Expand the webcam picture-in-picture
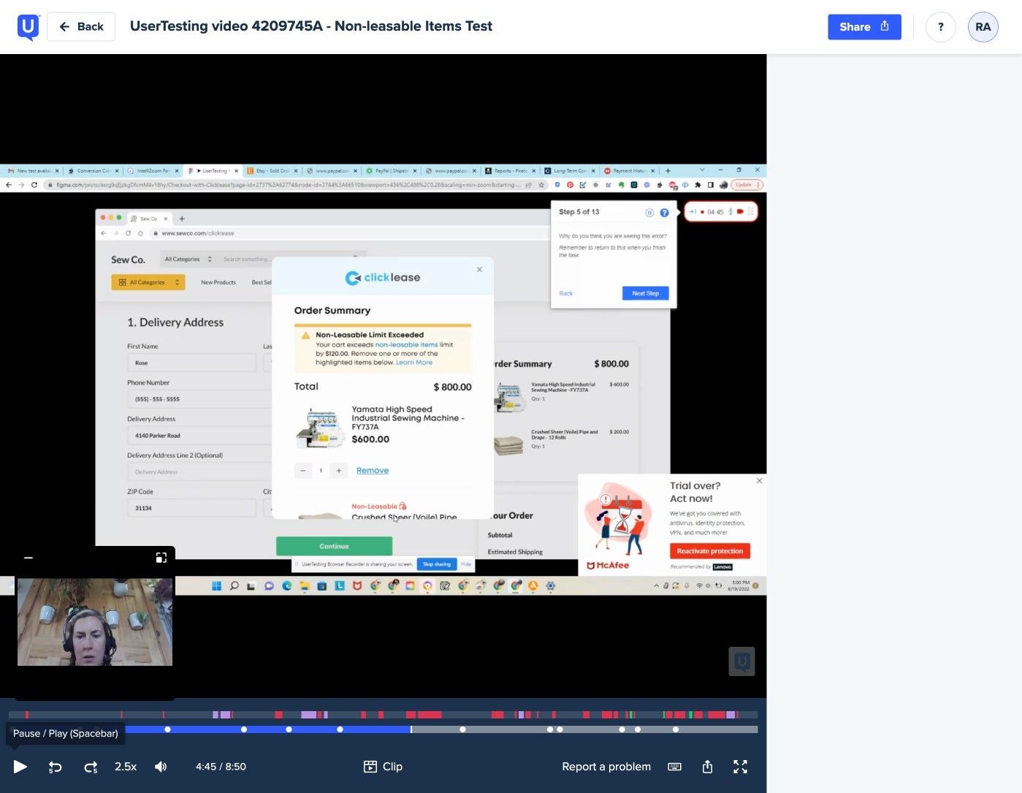Viewport: 1022px width, 793px height. pos(161,558)
